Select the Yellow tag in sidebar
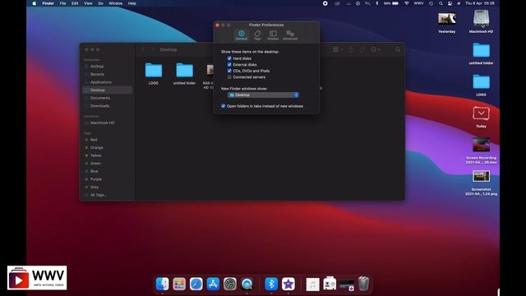This screenshot has width=526, height=296. (108, 155)
